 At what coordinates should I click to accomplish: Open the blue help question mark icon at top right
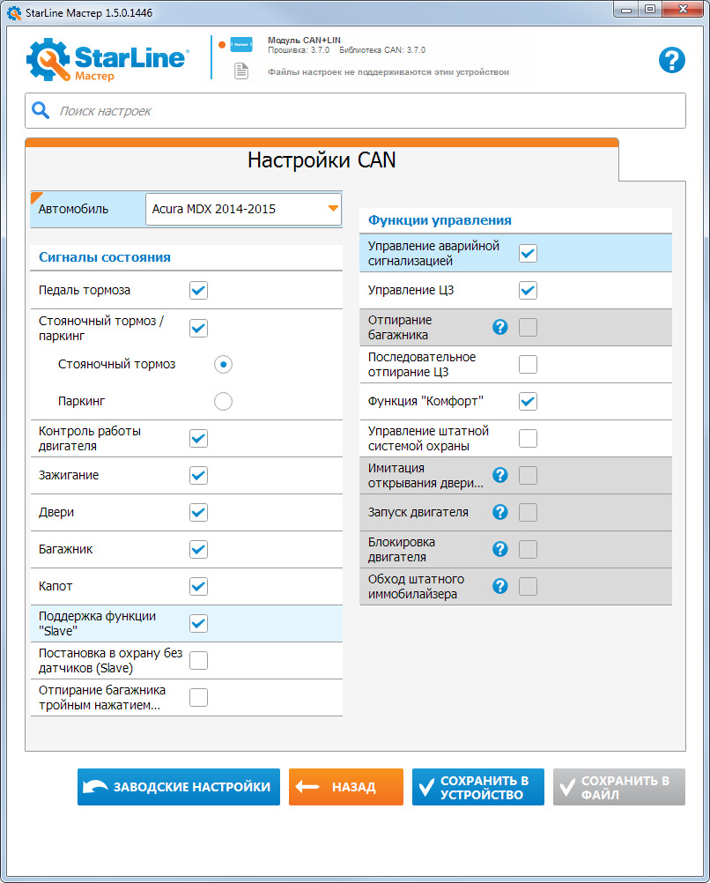672,60
